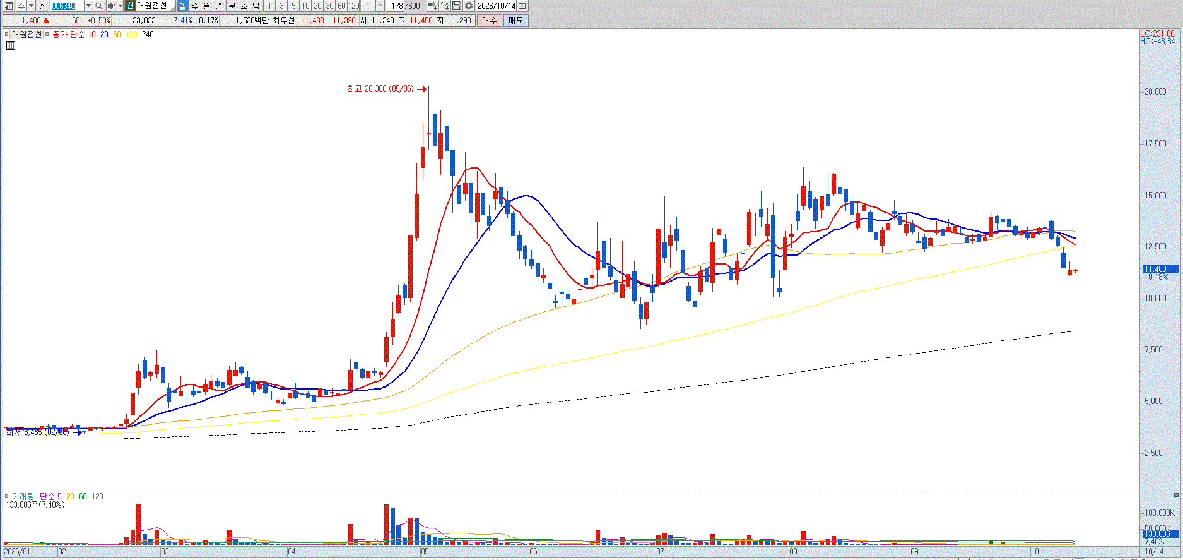Select yearly 년 period toggle
The width and height of the screenshot is (1183, 560).
[x=218, y=6]
